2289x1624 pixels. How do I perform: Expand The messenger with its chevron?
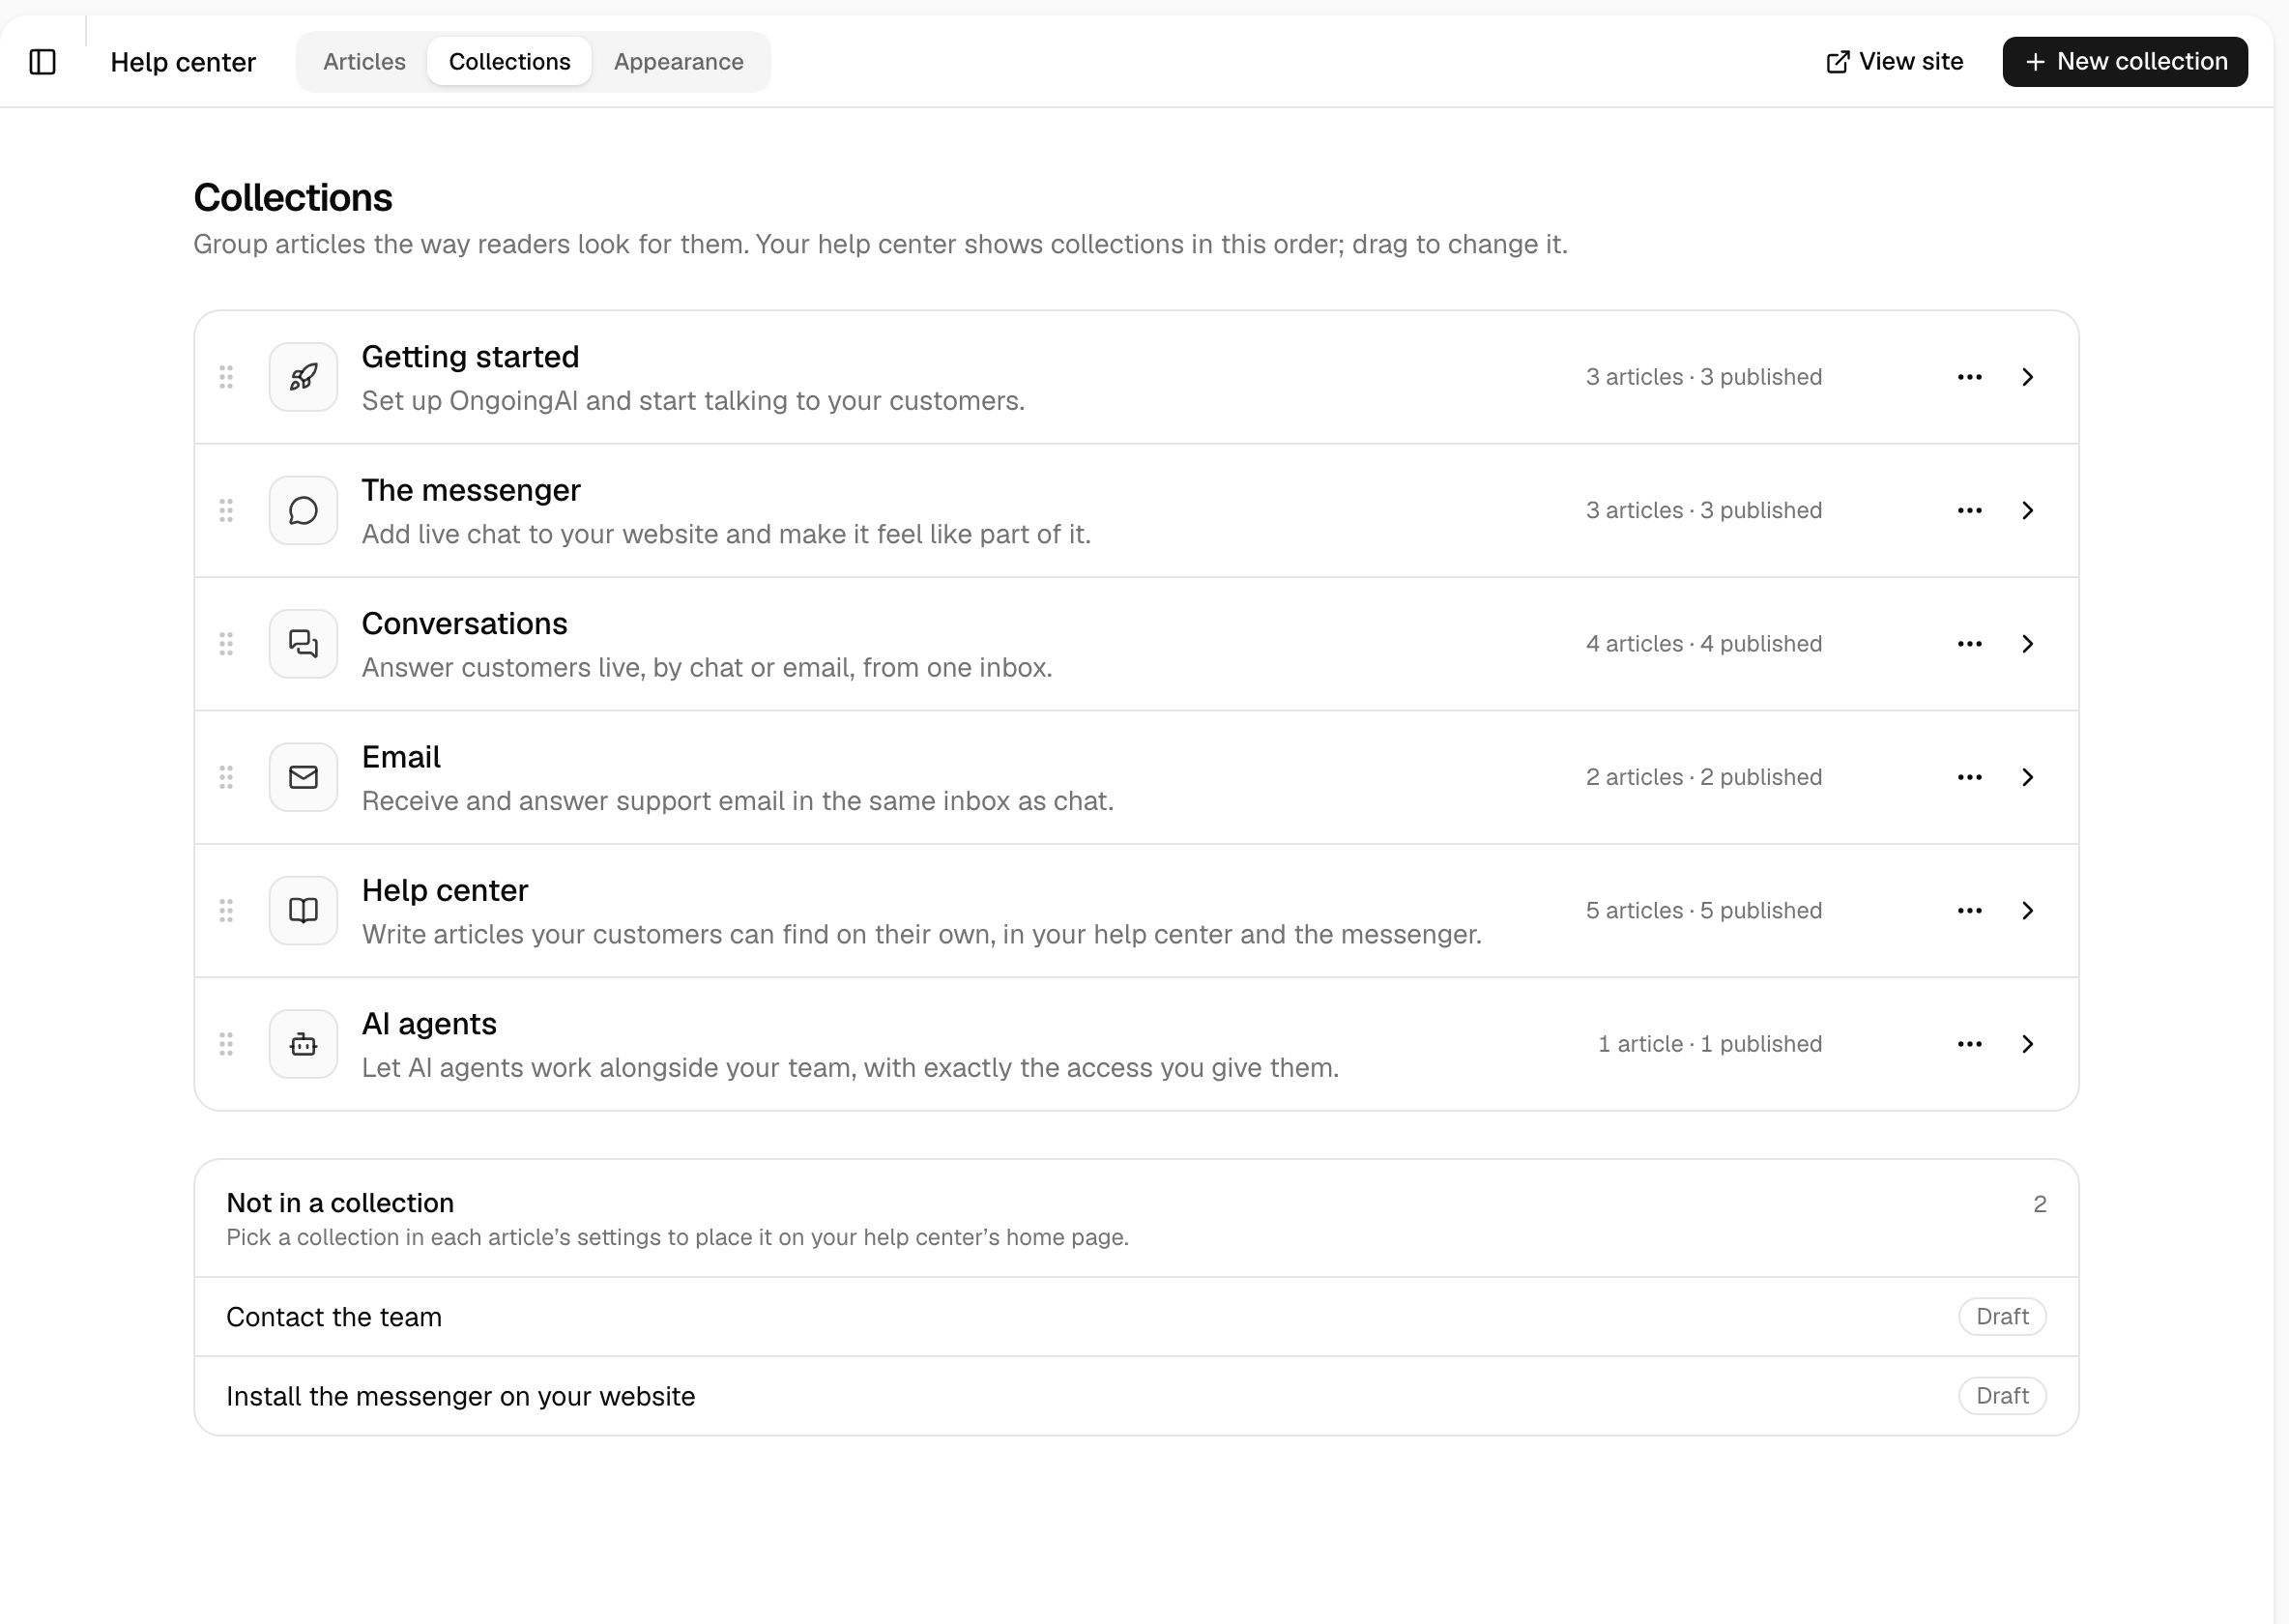pyautogui.click(x=2027, y=510)
